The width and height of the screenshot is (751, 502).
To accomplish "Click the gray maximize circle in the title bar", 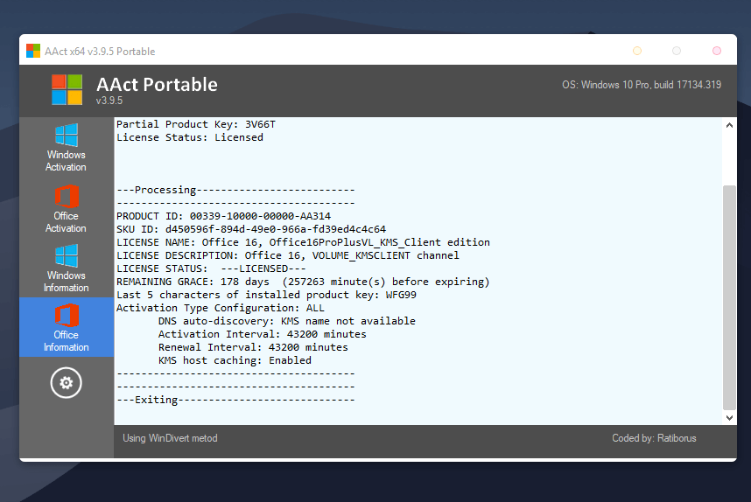I will point(677,51).
